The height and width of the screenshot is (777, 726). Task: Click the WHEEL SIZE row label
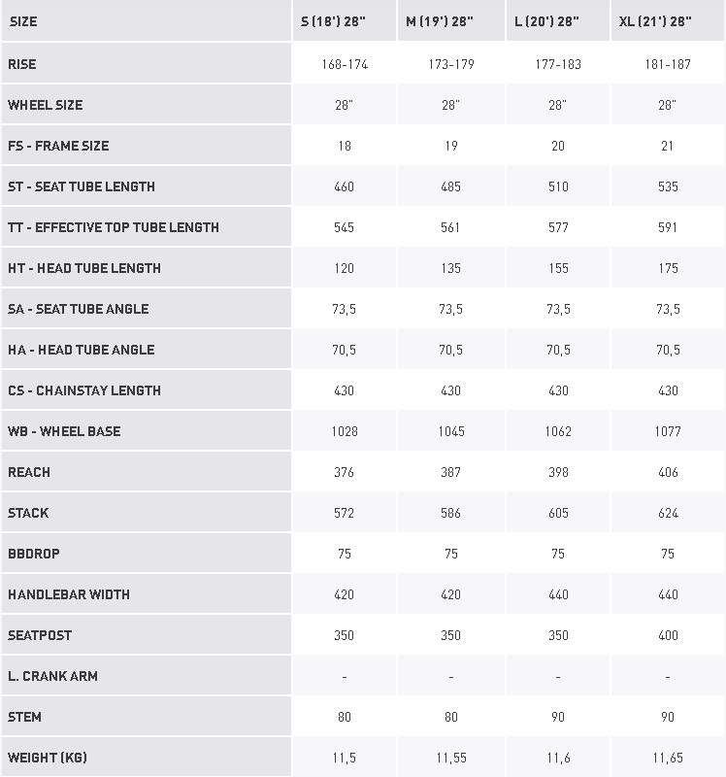[x=46, y=105]
